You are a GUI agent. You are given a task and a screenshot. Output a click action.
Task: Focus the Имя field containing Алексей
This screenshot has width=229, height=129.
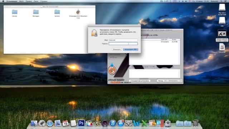coord(123,40)
